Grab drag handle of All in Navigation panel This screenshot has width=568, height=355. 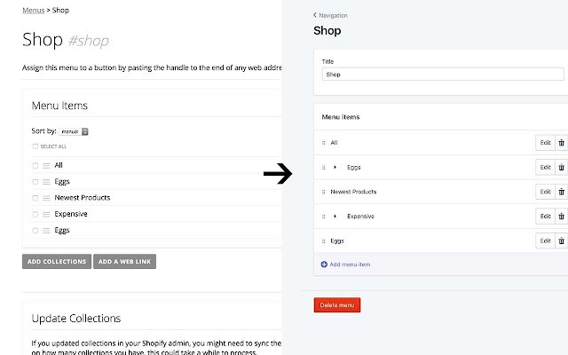[323, 143]
